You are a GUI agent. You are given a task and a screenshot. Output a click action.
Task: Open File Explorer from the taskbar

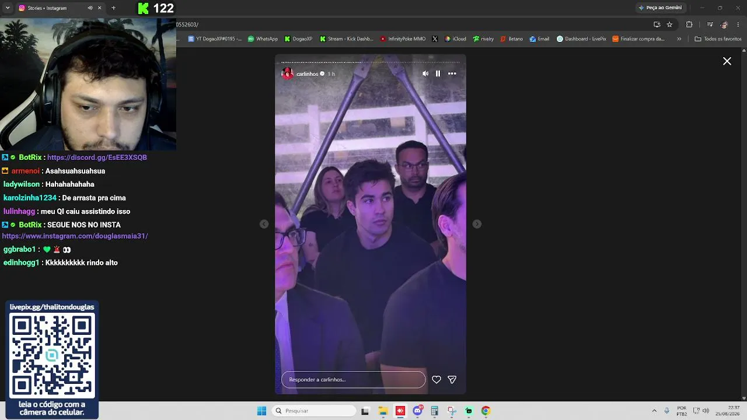click(383, 411)
